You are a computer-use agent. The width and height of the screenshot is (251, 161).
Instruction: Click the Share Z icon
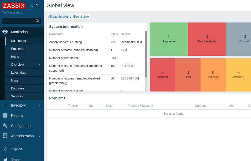click(x=5, y=159)
